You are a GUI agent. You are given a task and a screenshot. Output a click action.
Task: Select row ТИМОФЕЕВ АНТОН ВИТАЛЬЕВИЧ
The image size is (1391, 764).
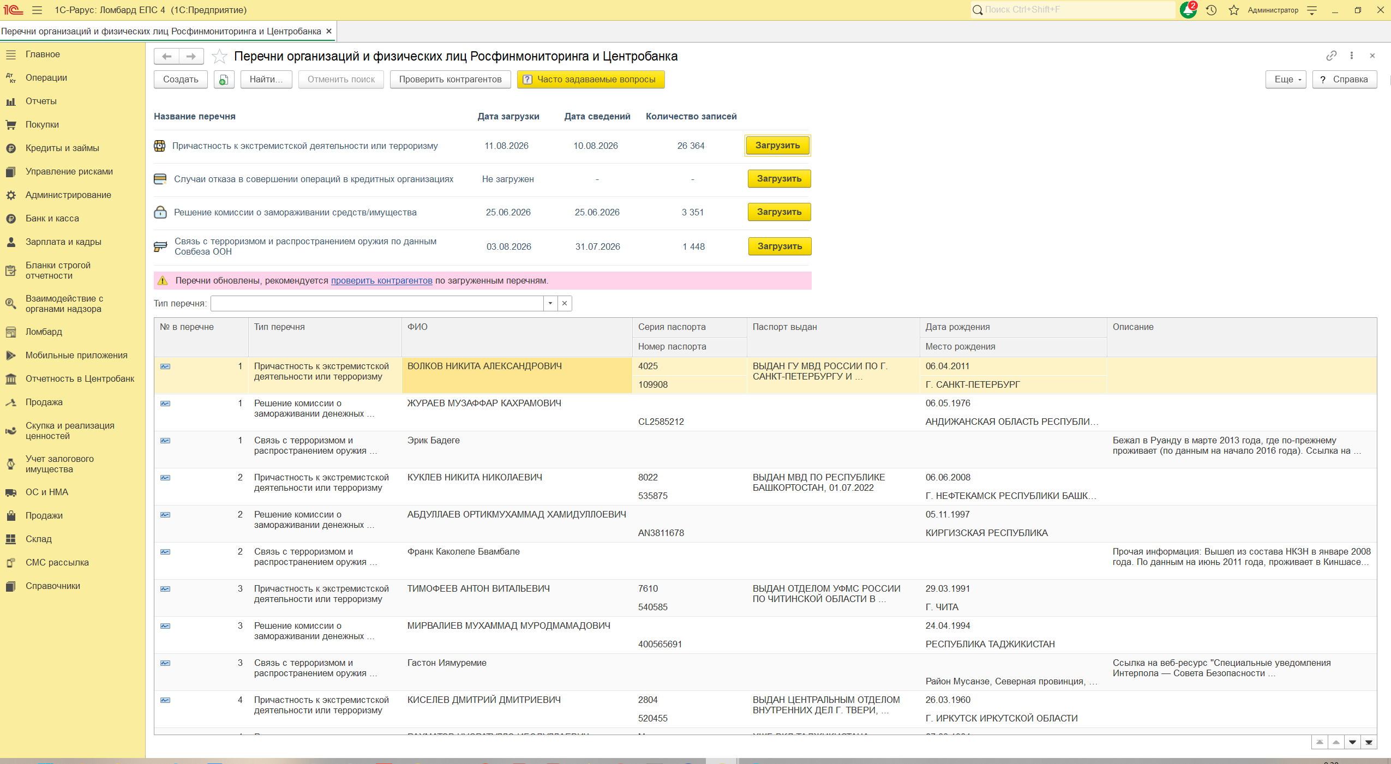[765, 598]
